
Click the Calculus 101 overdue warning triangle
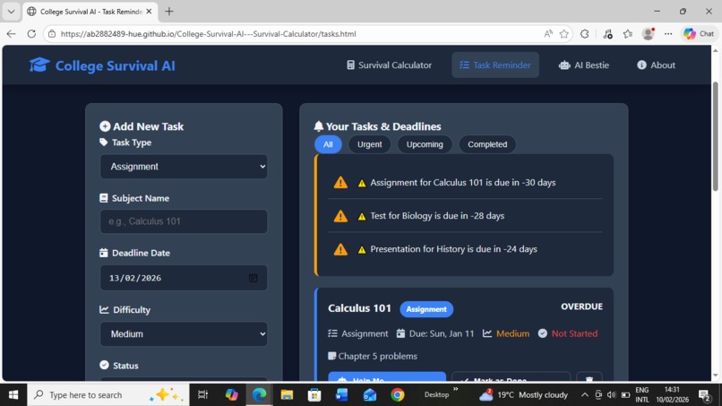(340, 183)
